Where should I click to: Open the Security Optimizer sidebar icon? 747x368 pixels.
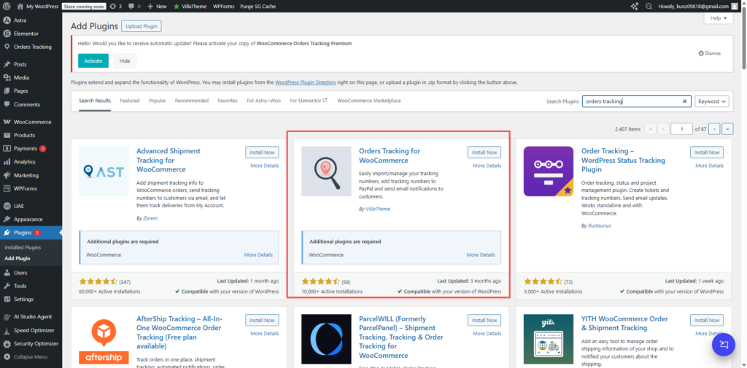(x=7, y=344)
